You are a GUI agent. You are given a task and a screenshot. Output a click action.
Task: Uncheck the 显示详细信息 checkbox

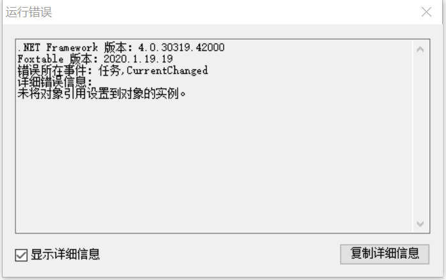(21, 255)
